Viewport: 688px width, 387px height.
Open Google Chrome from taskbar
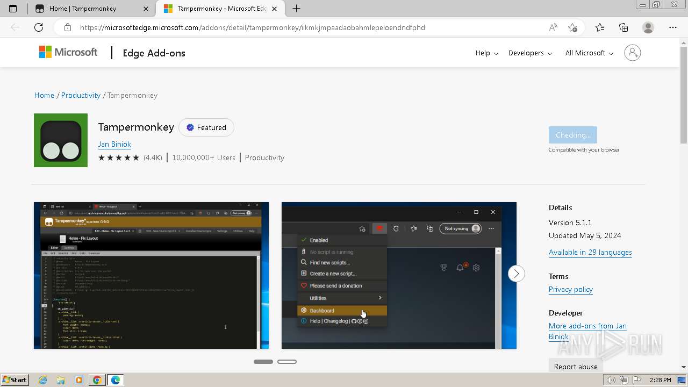[x=97, y=380]
